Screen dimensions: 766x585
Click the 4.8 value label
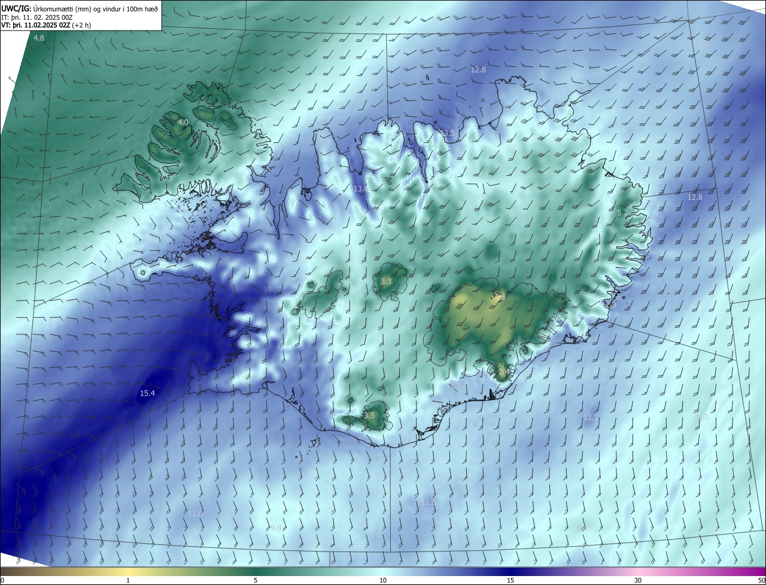(x=39, y=38)
